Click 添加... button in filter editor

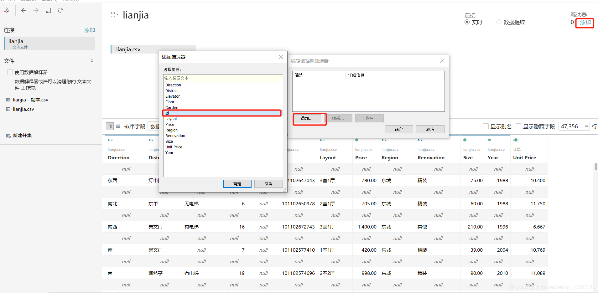[307, 118]
